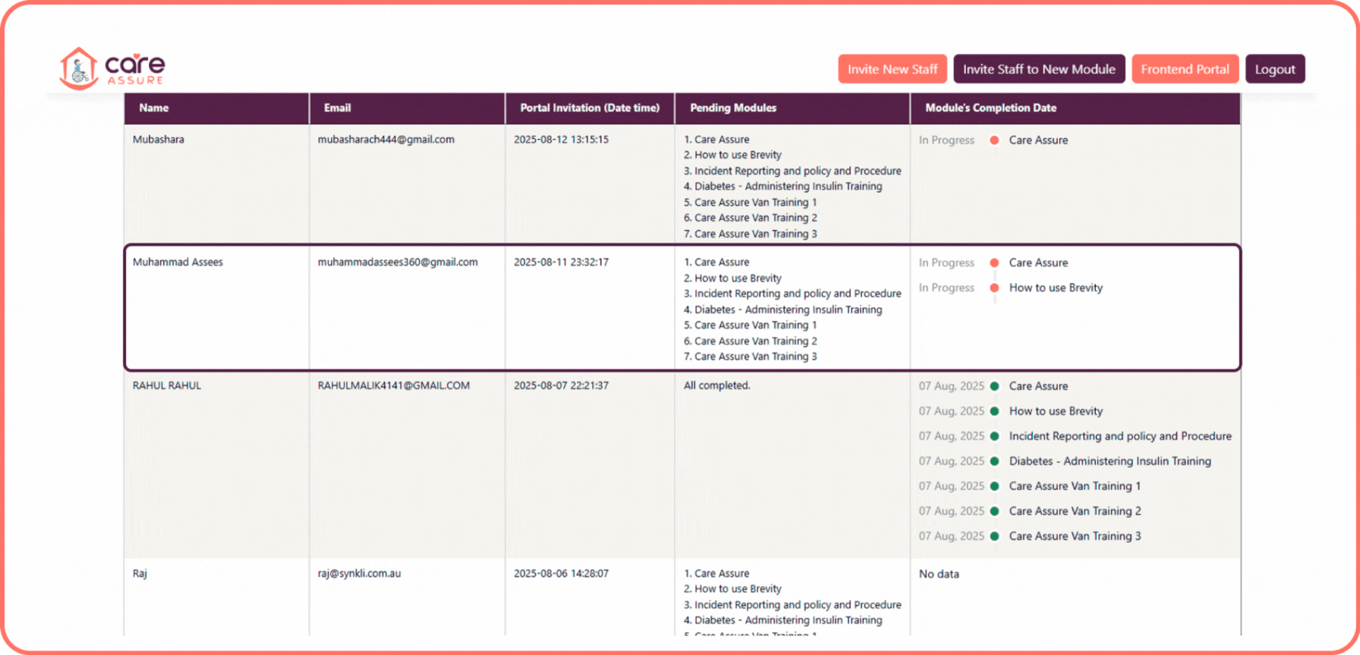Image resolution: width=1360 pixels, height=655 pixels.
Task: Click green dot beside RAHUL's Care Assure completion
Action: 994,386
